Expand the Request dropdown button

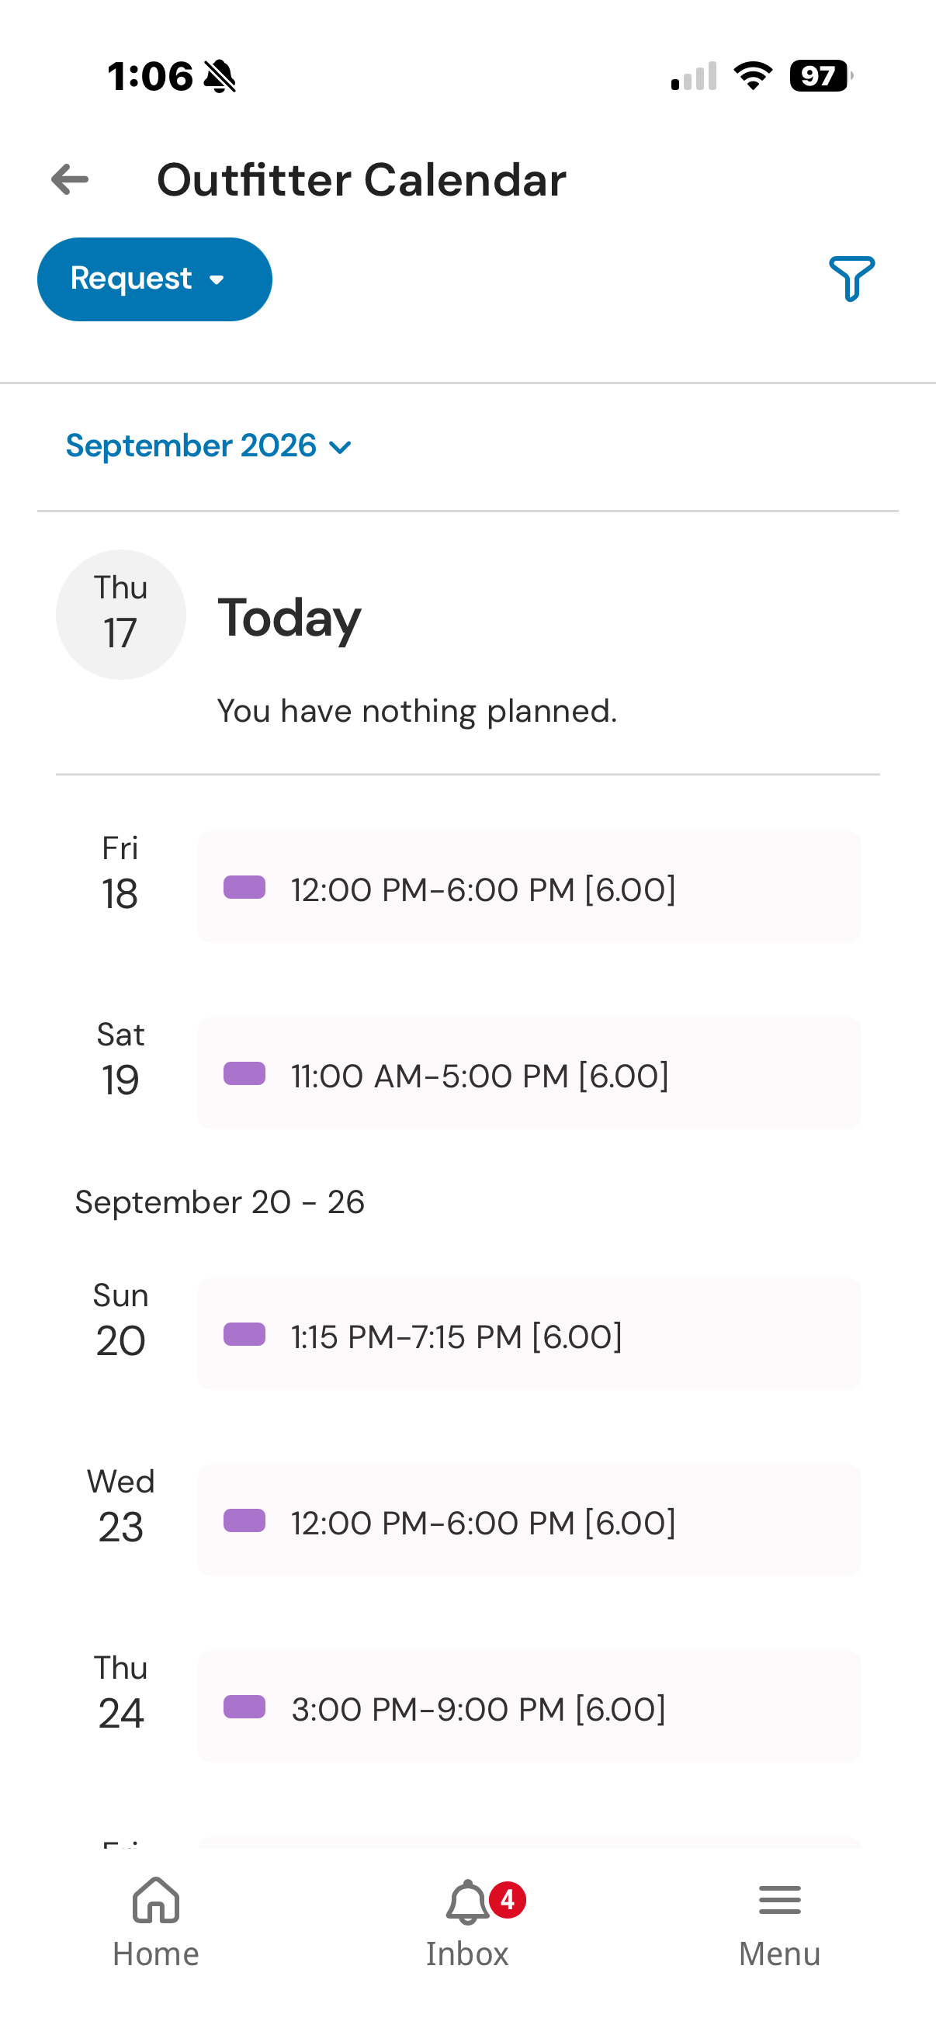pyautogui.click(x=154, y=279)
